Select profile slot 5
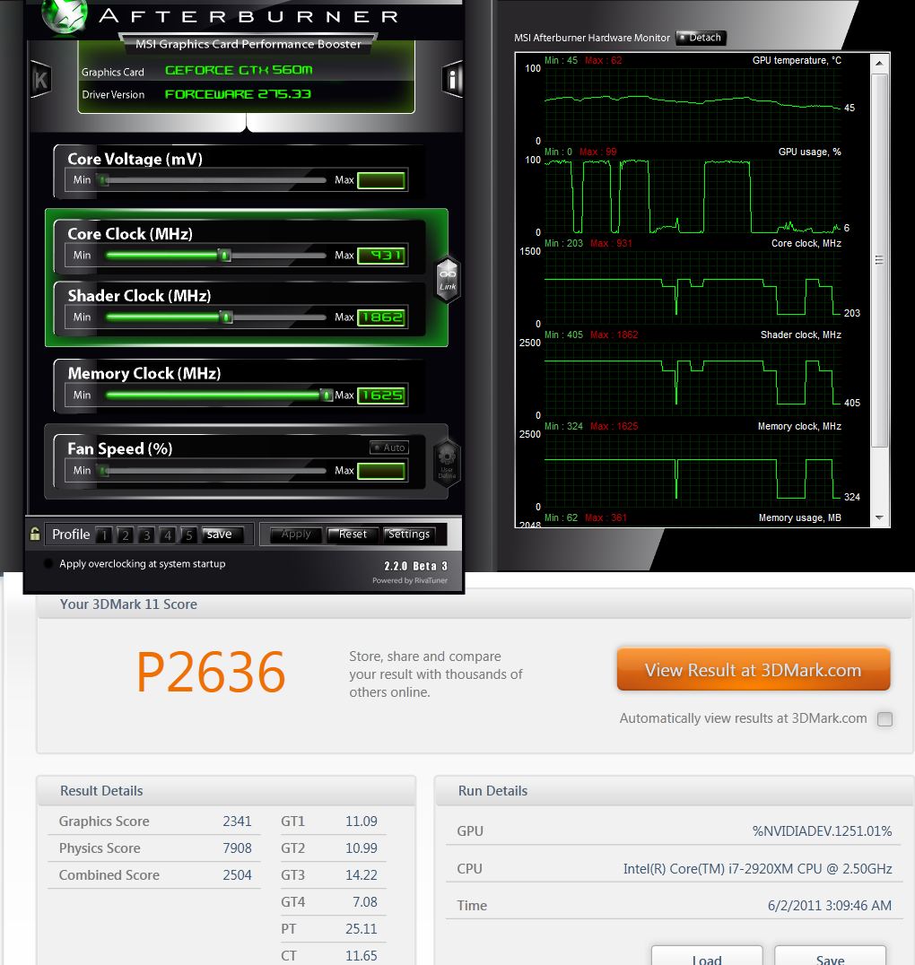This screenshot has width=915, height=965. tap(188, 535)
